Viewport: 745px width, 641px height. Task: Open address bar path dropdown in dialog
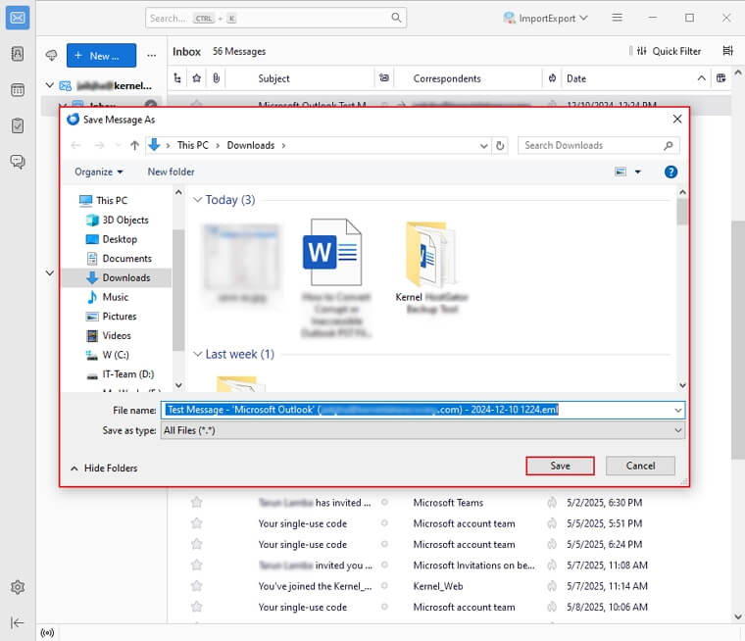(483, 146)
